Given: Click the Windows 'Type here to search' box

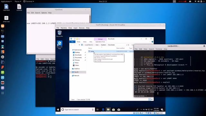Looking at the screenshot, I should click(78, 110).
